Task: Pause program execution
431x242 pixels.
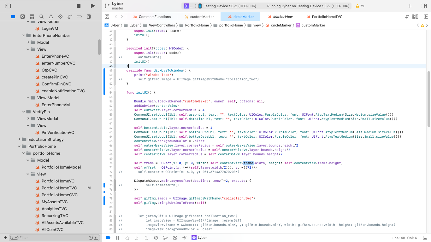Action: click(118, 238)
